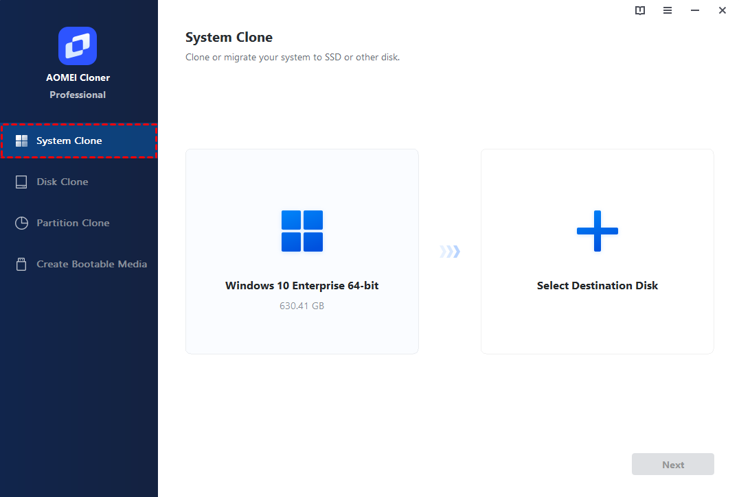Viewport: 739px width, 497px height.
Task: Click the Create Bootable Media USB icon
Action: pyautogui.click(x=21, y=264)
